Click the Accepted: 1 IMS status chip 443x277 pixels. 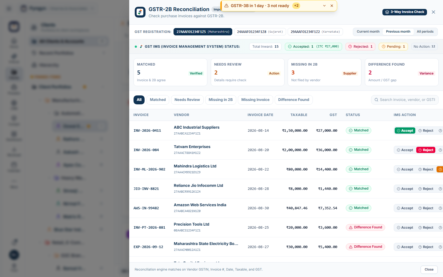[313, 47]
